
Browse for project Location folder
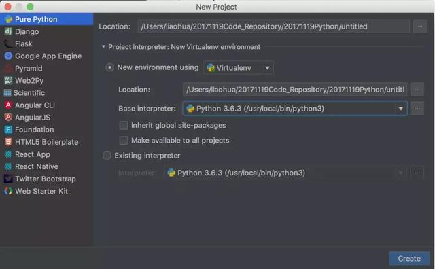420,26
